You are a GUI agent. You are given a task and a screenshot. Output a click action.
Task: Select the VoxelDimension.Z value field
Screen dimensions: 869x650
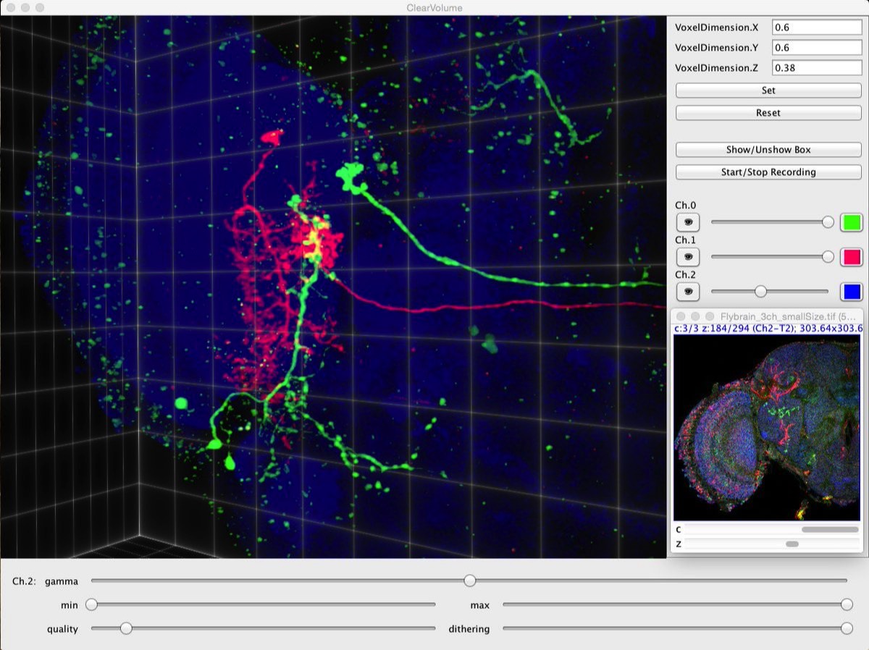click(816, 68)
